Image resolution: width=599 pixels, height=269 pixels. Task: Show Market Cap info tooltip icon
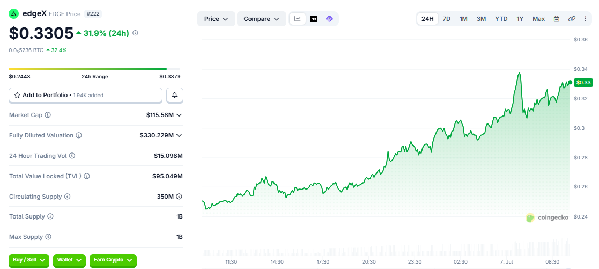point(48,115)
